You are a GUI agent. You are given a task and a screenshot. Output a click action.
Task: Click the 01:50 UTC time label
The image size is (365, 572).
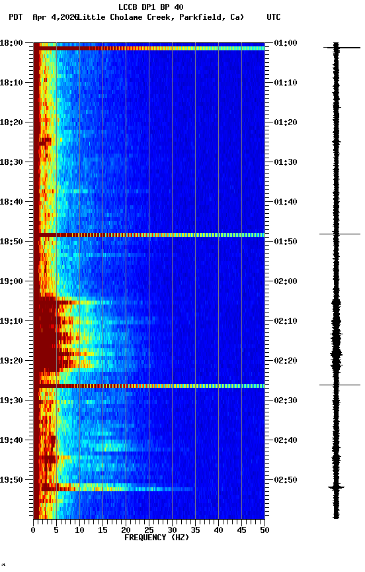(x=286, y=242)
